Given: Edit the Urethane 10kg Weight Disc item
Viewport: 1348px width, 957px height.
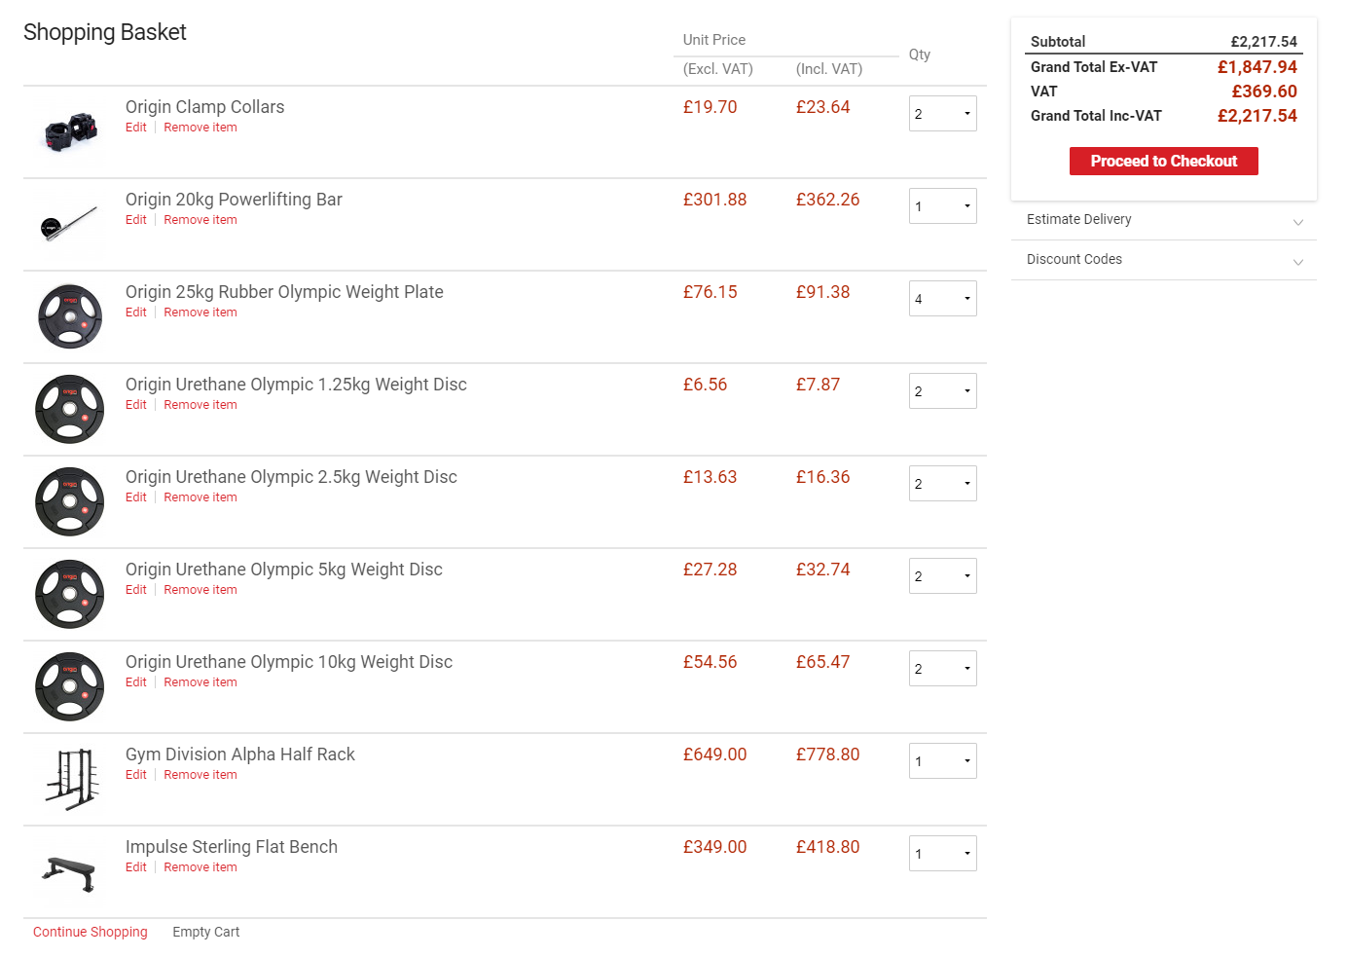Looking at the screenshot, I should click(x=136, y=682).
